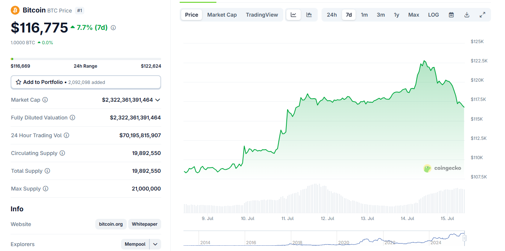Set chart range to 3m
The width and height of the screenshot is (505, 251).
click(381, 15)
